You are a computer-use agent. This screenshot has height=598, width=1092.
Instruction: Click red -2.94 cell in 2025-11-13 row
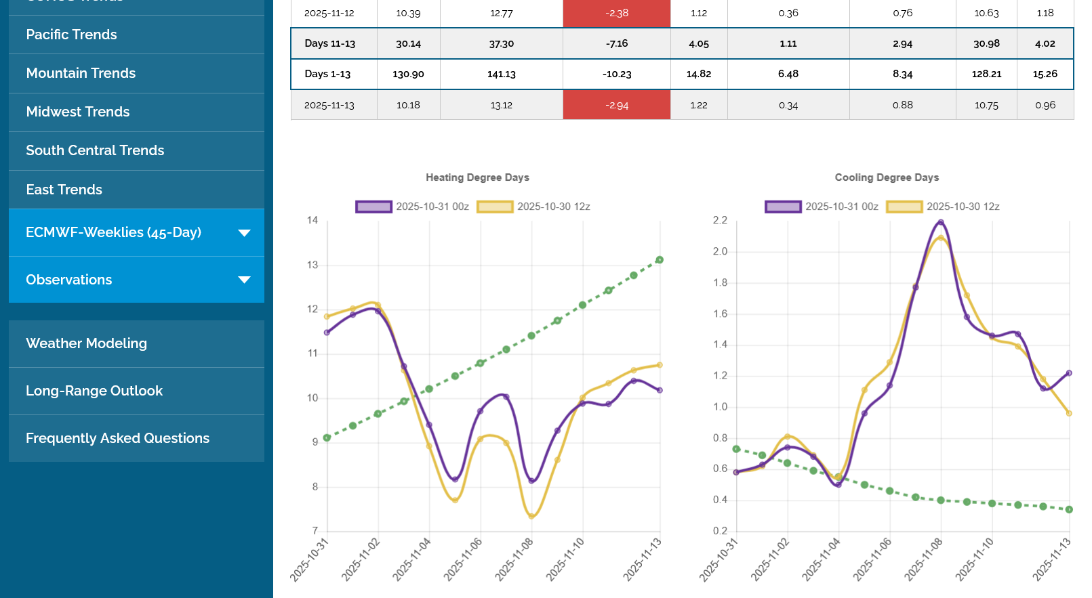[616, 105]
